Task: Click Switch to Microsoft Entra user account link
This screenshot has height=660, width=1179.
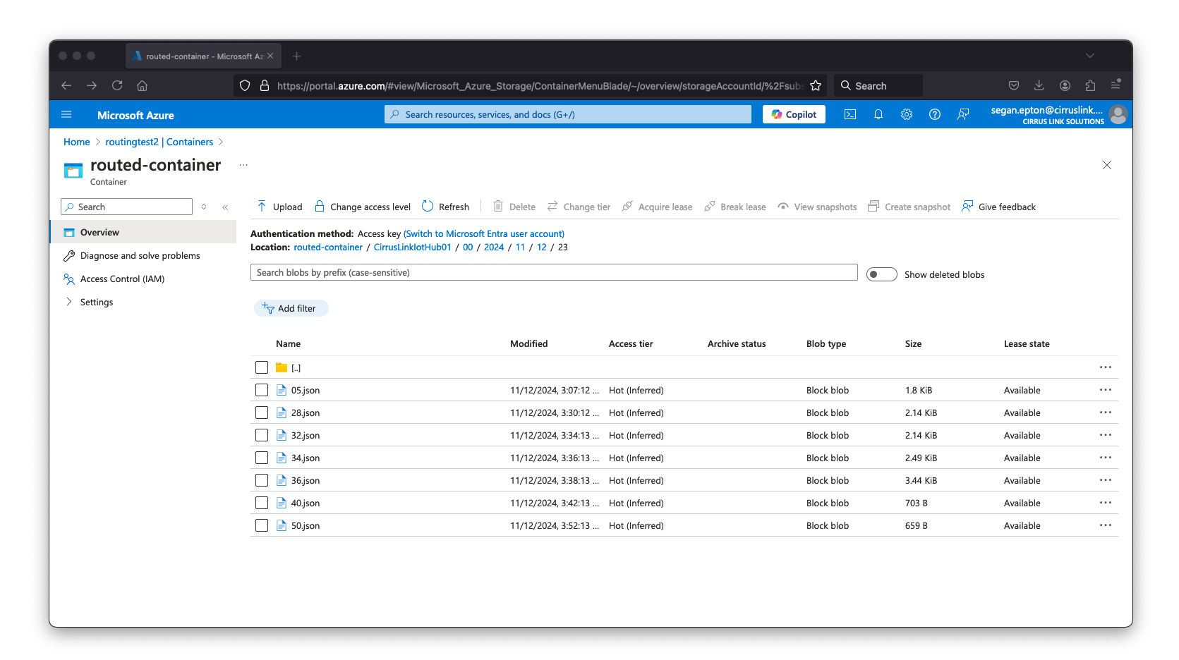Action: 484,233
